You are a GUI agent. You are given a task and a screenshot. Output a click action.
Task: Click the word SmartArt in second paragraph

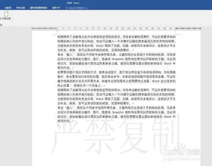click(x=118, y=59)
